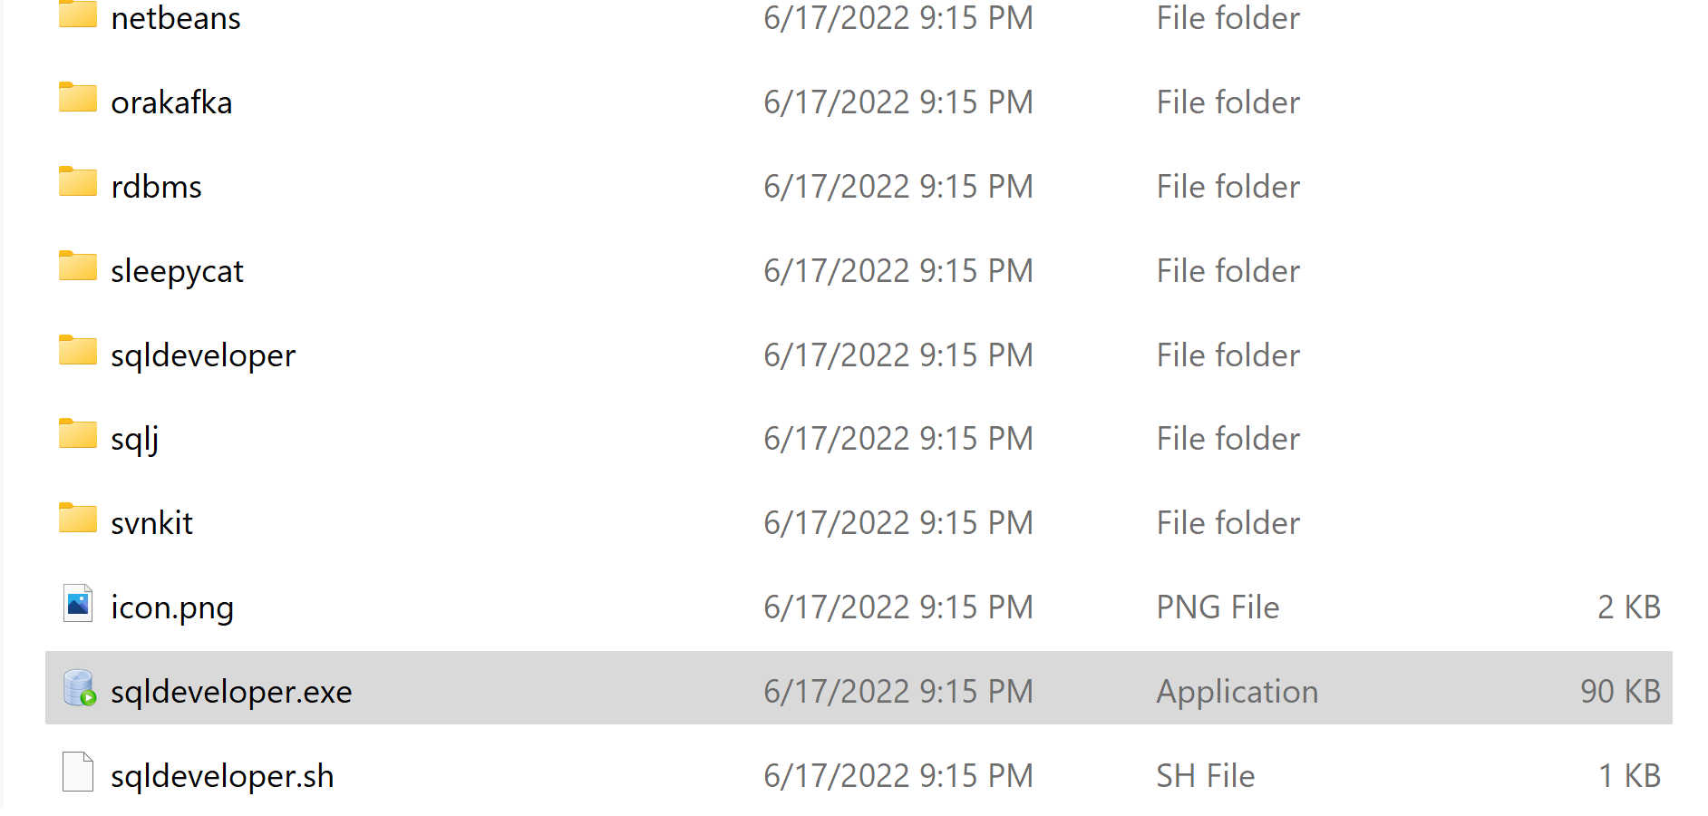Select the sqldeveloper folder icon
This screenshot has height=816, width=1708.
pos(78,350)
